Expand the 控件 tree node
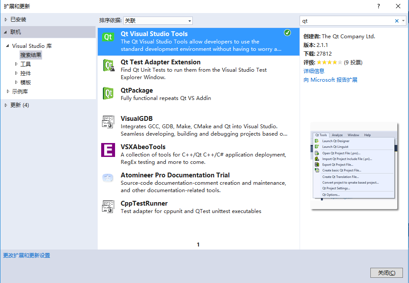This screenshot has width=409, height=283. [16, 73]
